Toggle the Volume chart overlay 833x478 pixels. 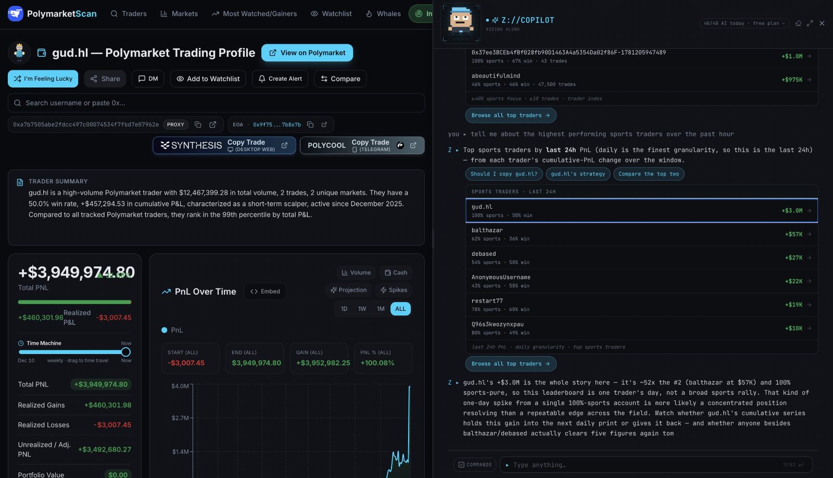tap(356, 273)
